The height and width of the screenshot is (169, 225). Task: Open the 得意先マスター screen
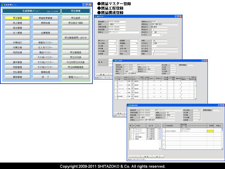(46, 43)
